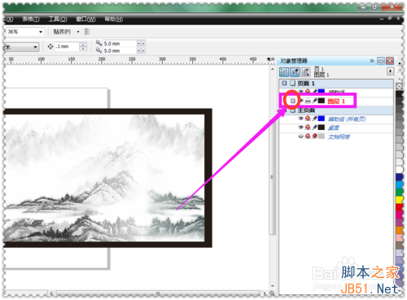Open the 帮助(H) menu

point(114,19)
